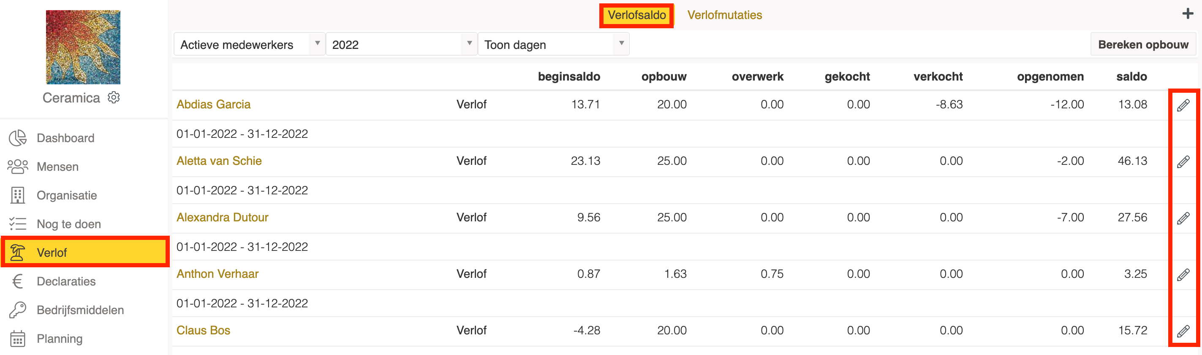The height and width of the screenshot is (355, 1202).
Task: Expand the Toon dagen dropdown
Action: (553, 45)
